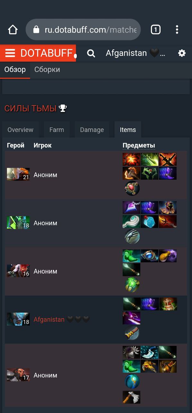Tap the browser home icon
Image resolution: width=192 pixels, height=413 pixels.
coord(13,30)
